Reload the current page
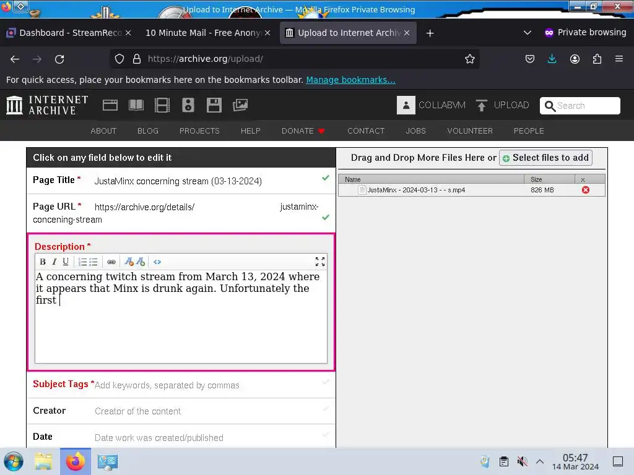The height and width of the screenshot is (475, 634). (x=59, y=59)
